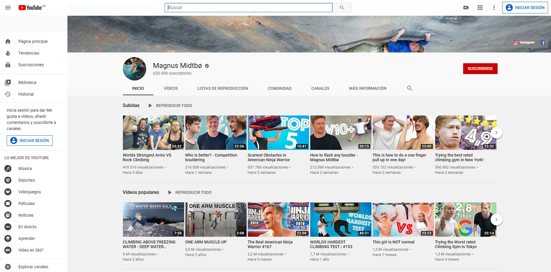The image size is (551, 272).
Task: Click title CLIMBING ABOVE FREEZING WATER
Action: 149,244
